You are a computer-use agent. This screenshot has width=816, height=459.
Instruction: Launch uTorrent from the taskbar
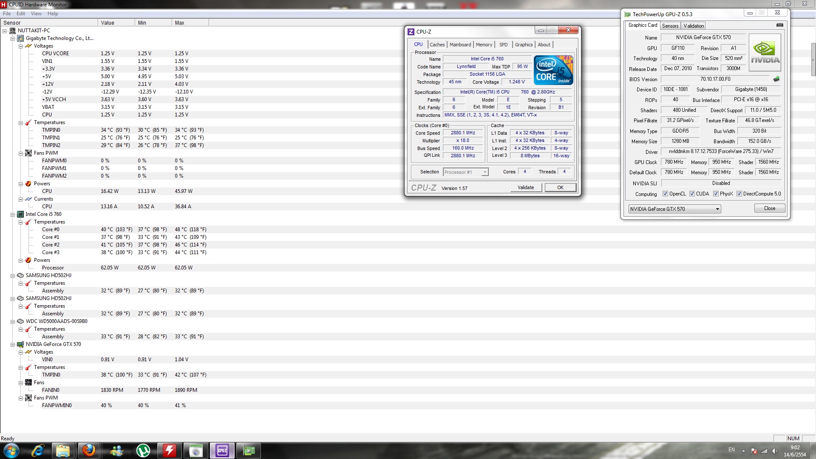pyautogui.click(x=143, y=450)
